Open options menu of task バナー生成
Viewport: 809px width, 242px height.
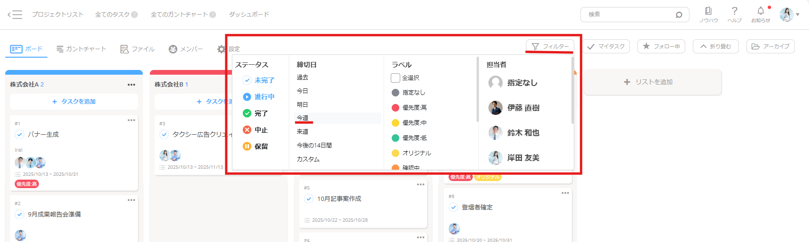coord(131,120)
